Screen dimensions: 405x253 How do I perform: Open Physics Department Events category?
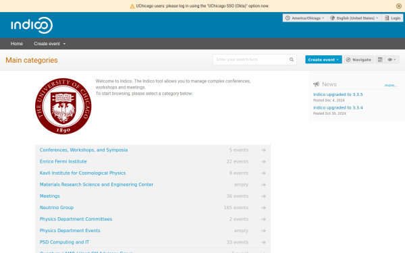(70, 230)
